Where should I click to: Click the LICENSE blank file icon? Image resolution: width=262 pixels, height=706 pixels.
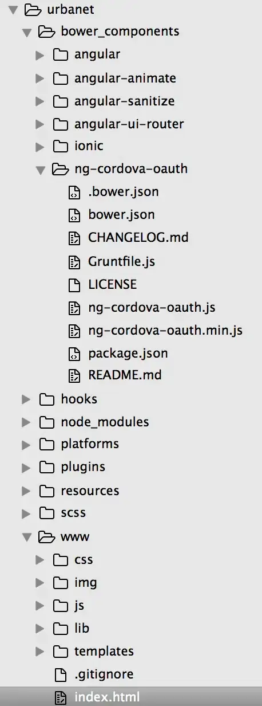[74, 284]
